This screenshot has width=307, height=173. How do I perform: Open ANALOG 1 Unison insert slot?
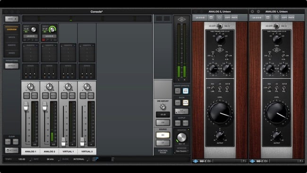coord(30,36)
